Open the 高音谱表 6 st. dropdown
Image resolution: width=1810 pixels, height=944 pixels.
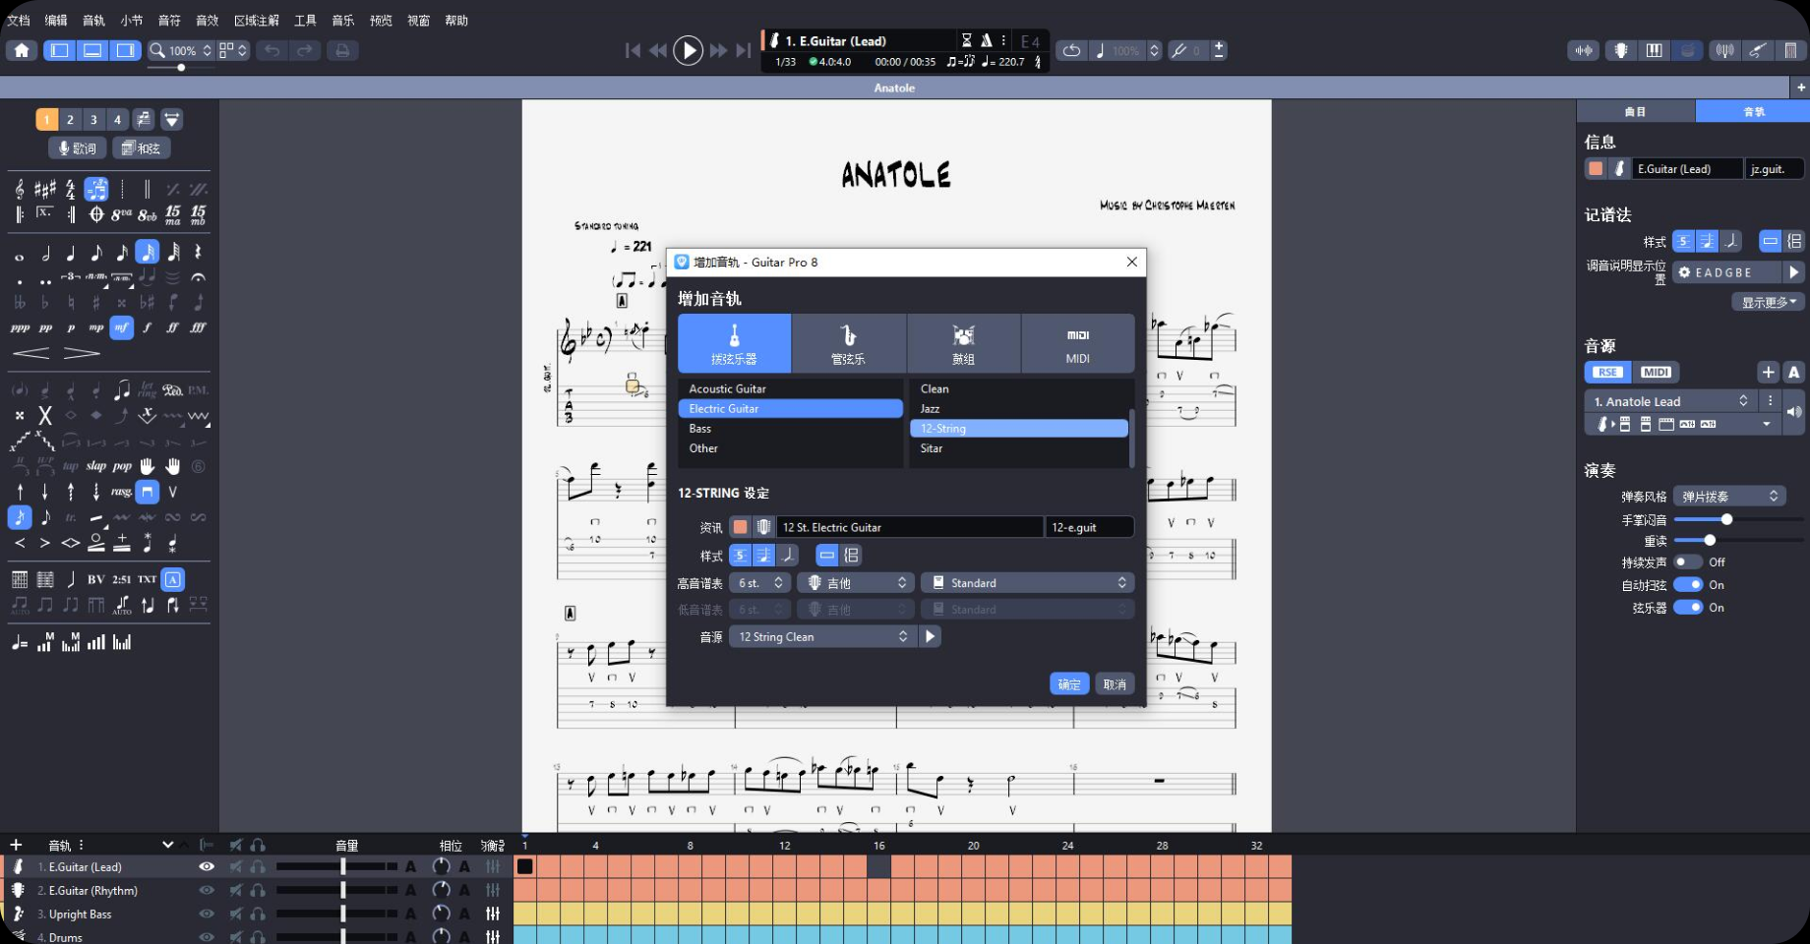[759, 582]
